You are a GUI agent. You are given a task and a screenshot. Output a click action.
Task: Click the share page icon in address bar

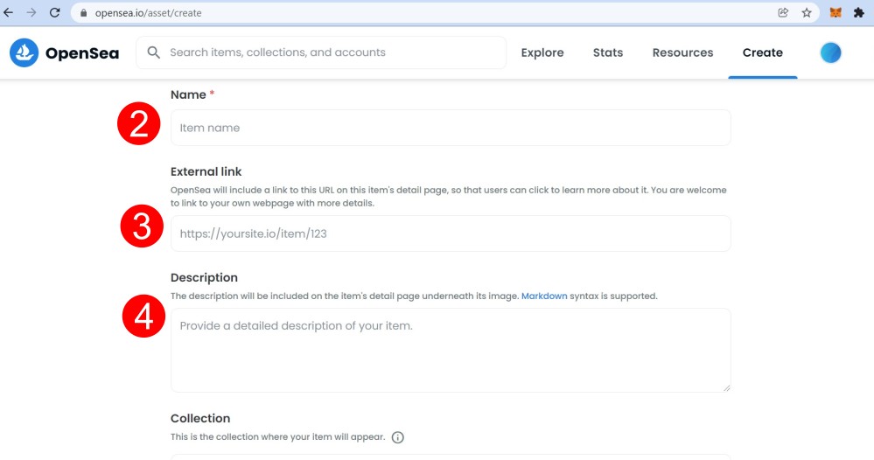(783, 13)
